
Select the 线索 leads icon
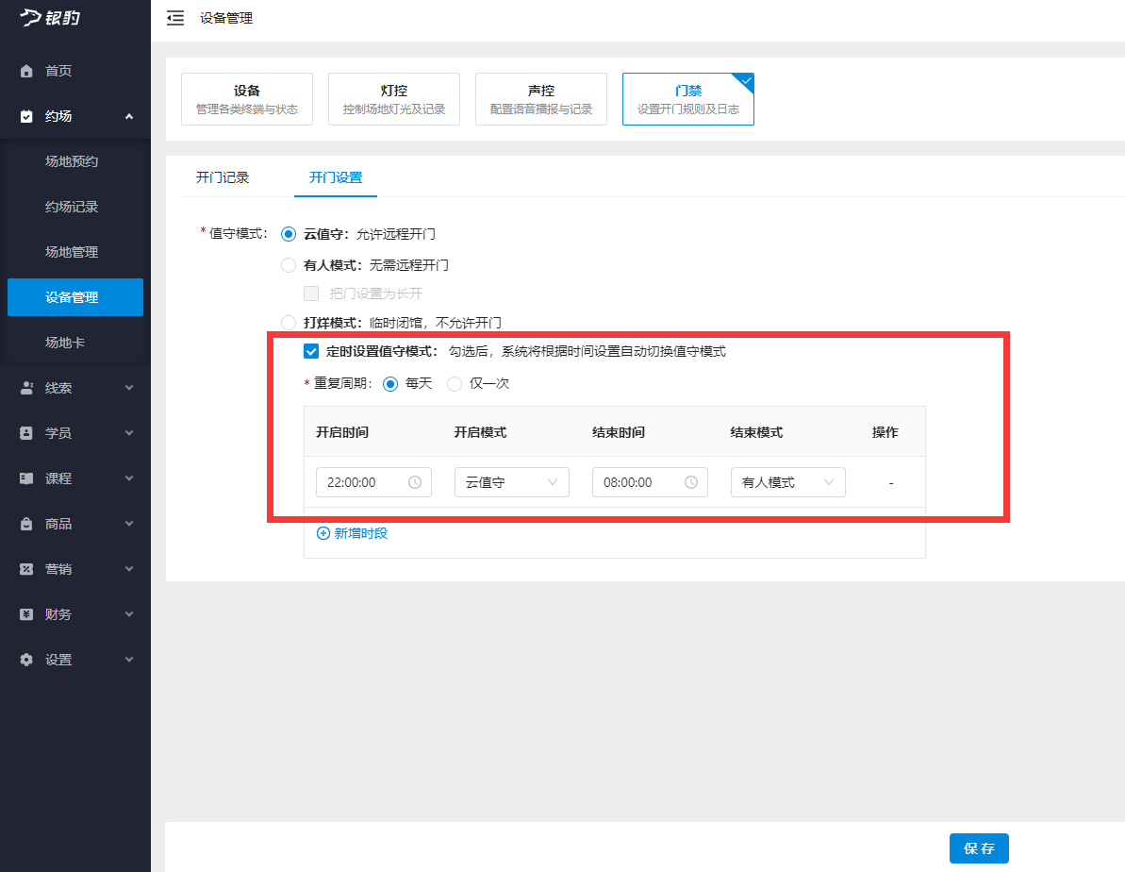click(x=25, y=387)
